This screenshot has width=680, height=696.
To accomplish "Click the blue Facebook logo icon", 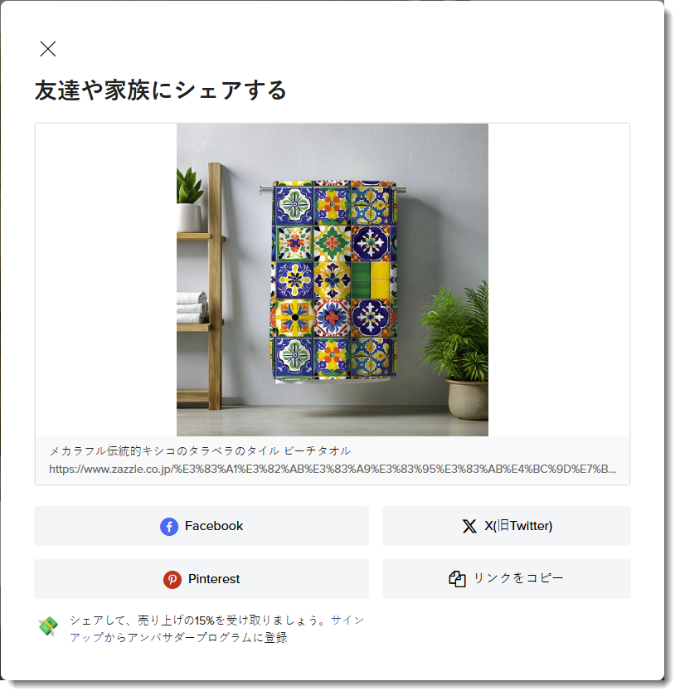I will (x=169, y=527).
